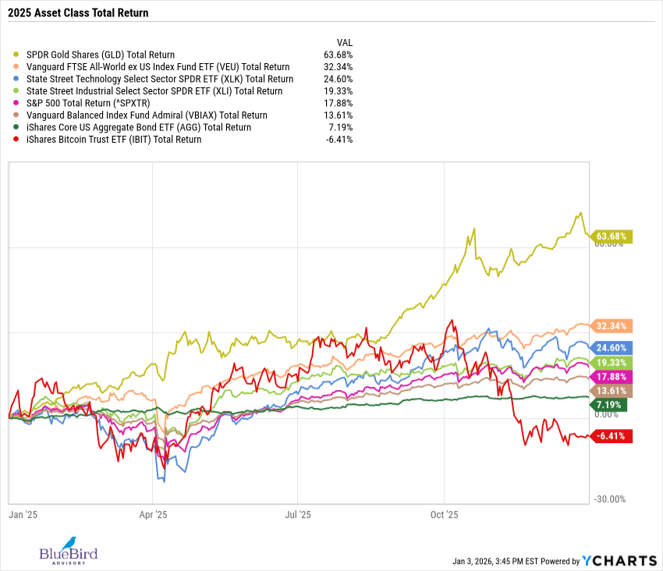Select the SPDR Gold Shares (GLD) legend label

(101, 55)
